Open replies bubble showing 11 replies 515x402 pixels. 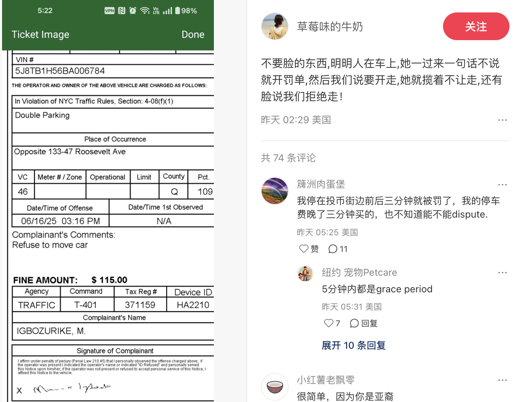338,249
